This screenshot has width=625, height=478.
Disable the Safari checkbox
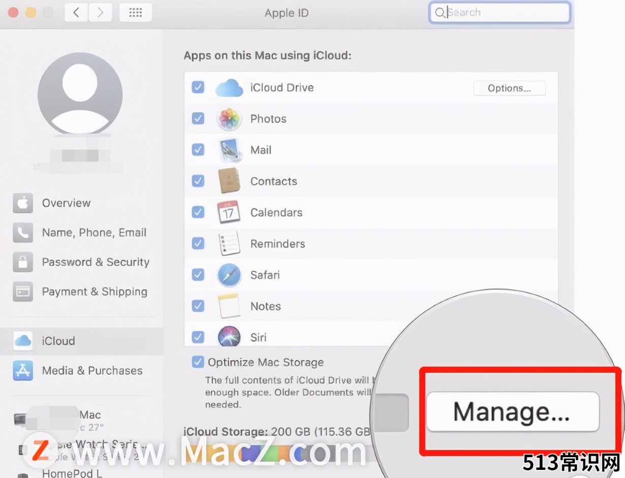pyautogui.click(x=198, y=275)
